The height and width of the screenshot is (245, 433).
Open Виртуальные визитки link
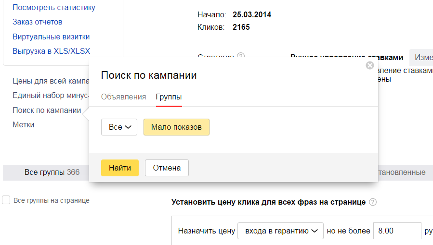point(51,37)
